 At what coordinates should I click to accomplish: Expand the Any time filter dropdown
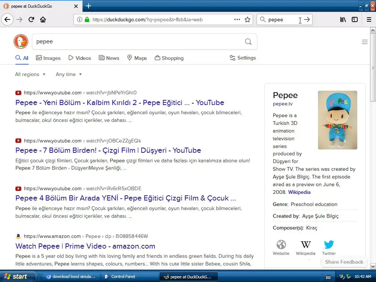(x=69, y=74)
